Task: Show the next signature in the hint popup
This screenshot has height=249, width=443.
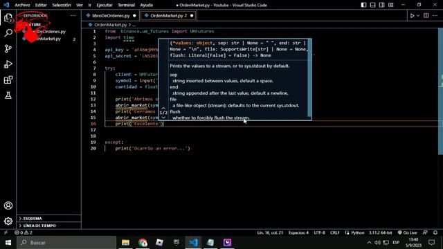Action: click(163, 117)
